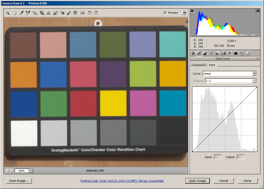Open the Lens Corrections panel icon
Screen dimensions: 264x189
point(224,53)
